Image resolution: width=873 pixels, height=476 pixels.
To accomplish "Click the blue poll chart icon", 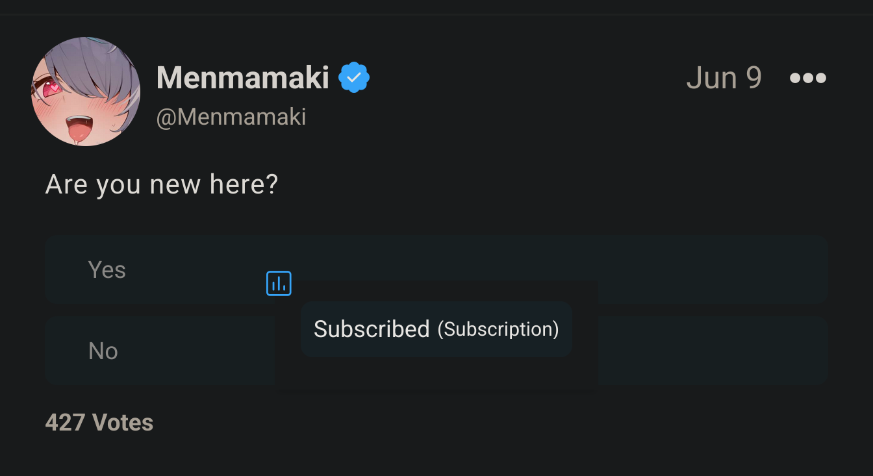I will point(279,284).
